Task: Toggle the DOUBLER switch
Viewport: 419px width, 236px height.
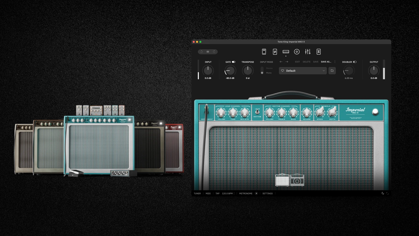Action: pos(355,62)
